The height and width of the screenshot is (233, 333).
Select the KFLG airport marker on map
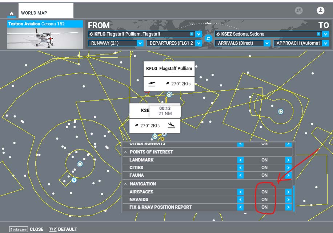(x=169, y=95)
